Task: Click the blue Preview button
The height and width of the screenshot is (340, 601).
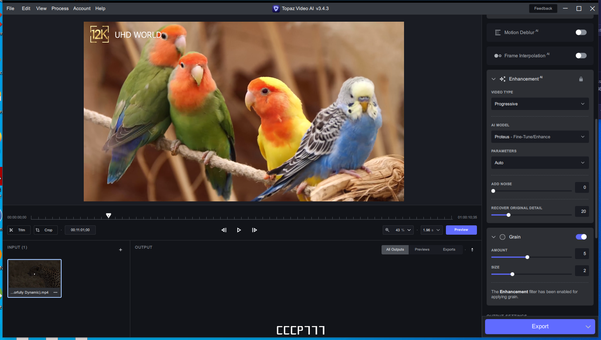Action: [461, 230]
